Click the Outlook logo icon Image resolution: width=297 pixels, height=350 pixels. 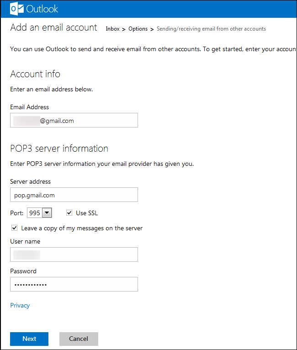16,9
